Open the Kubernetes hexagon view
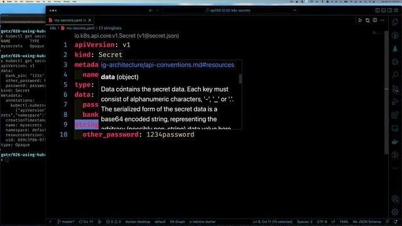 tap(395, 62)
